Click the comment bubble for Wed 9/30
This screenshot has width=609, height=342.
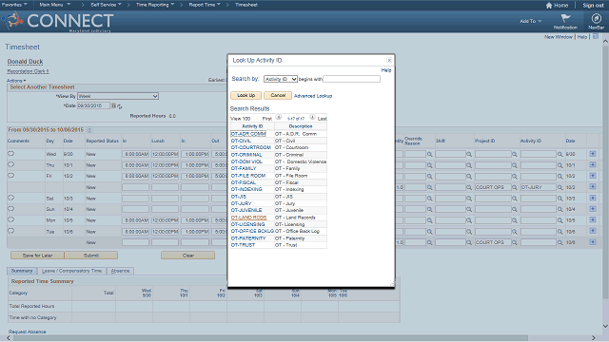[x=10, y=154]
